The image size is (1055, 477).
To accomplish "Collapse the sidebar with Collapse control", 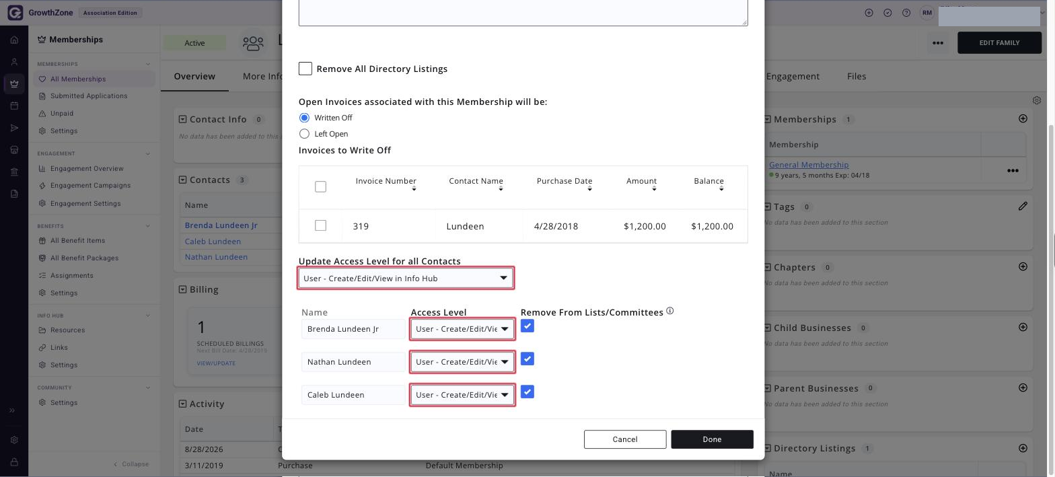I will pyautogui.click(x=131, y=464).
